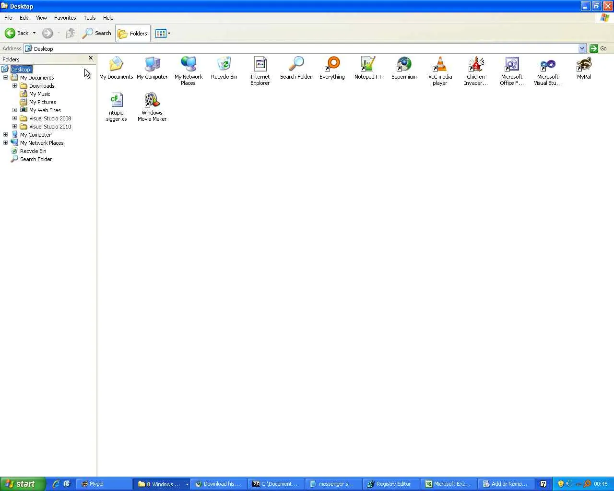Image resolution: width=614 pixels, height=491 pixels.
Task: Click the Go button beside address bar
Action: click(598, 48)
